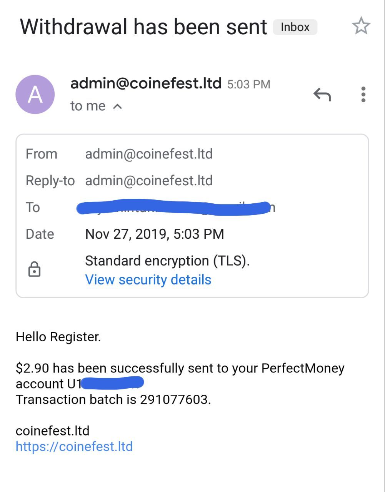
Task: Open the View security details link
Action: click(x=148, y=279)
